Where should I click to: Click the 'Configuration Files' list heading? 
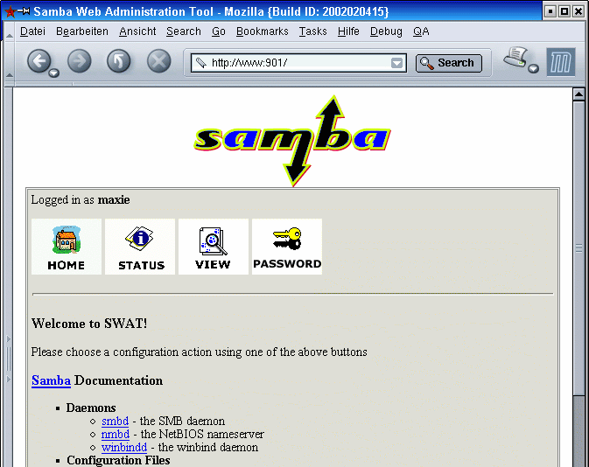118,460
